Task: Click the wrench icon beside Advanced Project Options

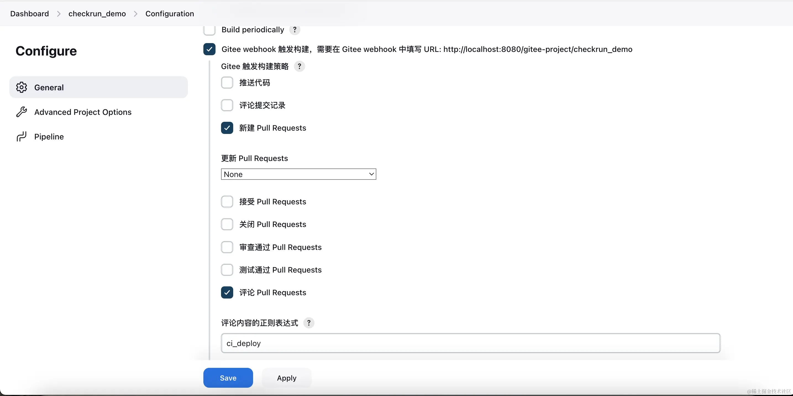Action: coord(22,112)
